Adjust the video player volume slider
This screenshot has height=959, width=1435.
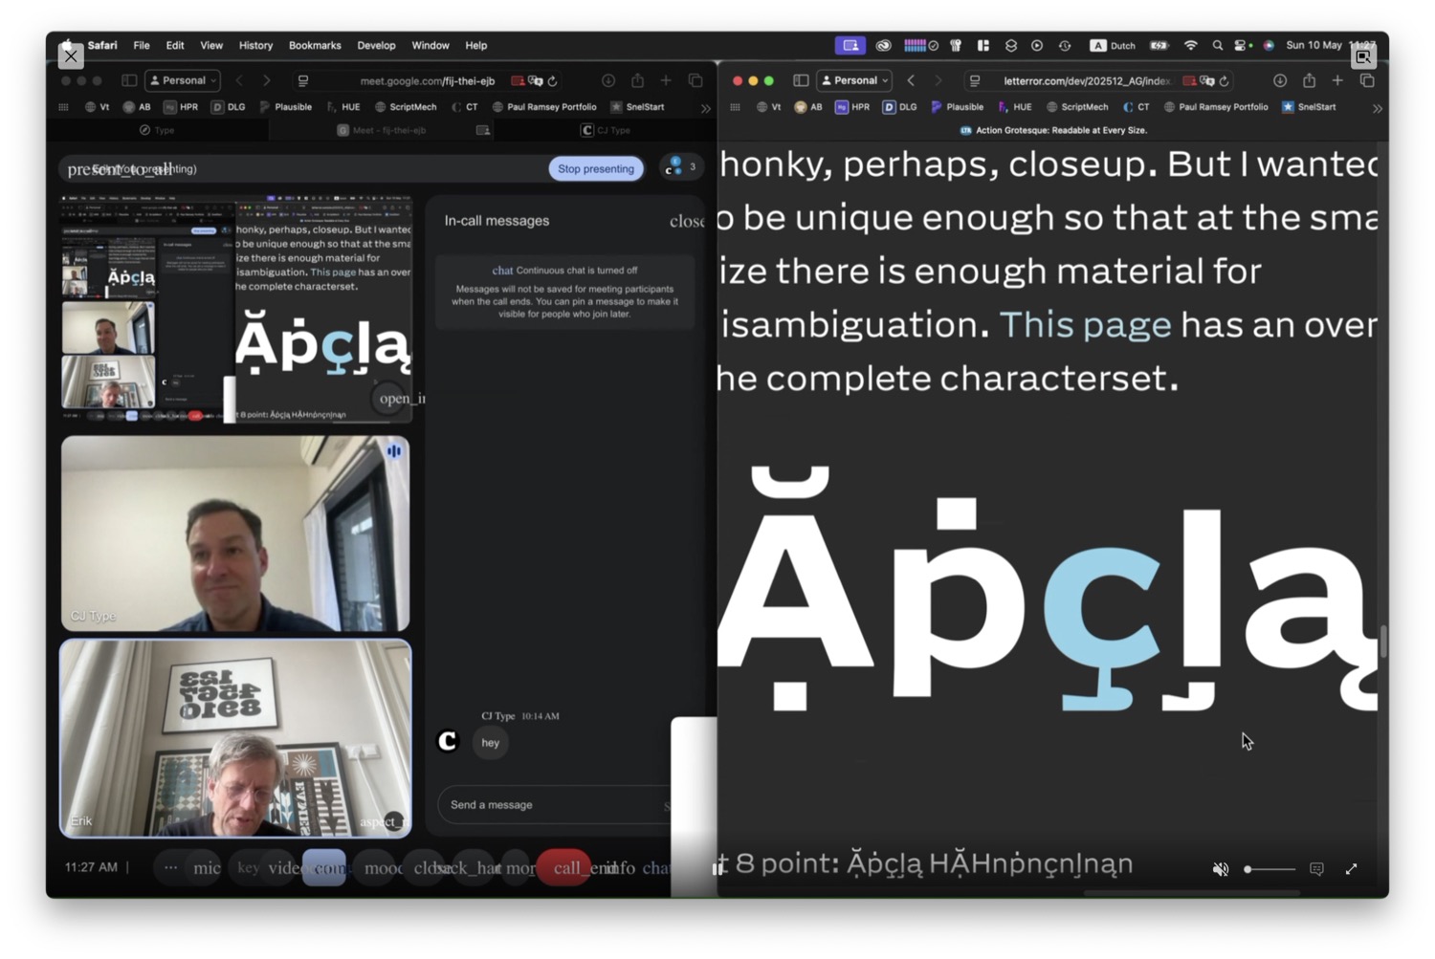[1269, 869]
